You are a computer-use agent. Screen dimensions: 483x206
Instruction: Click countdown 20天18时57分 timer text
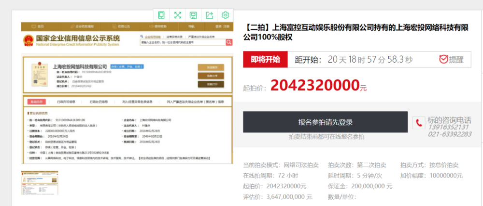pos(370,60)
